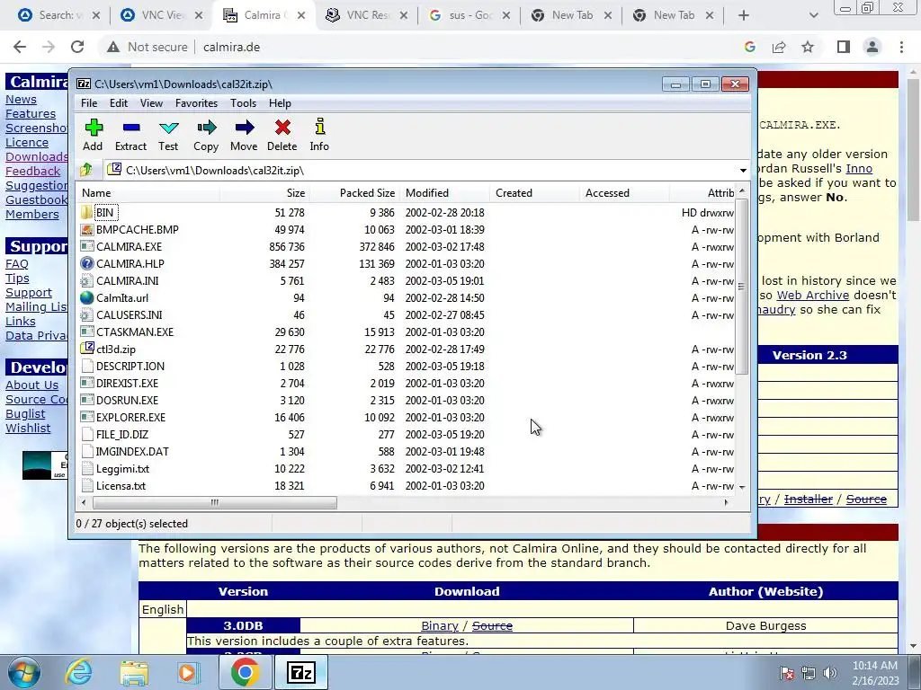
Task: Click the Buglist sidebar link
Action: (x=25, y=413)
